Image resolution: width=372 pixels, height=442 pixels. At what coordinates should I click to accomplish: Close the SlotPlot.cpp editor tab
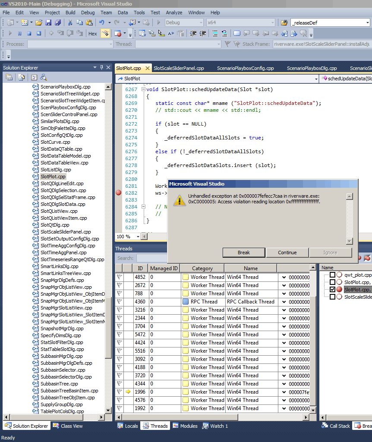(147, 68)
